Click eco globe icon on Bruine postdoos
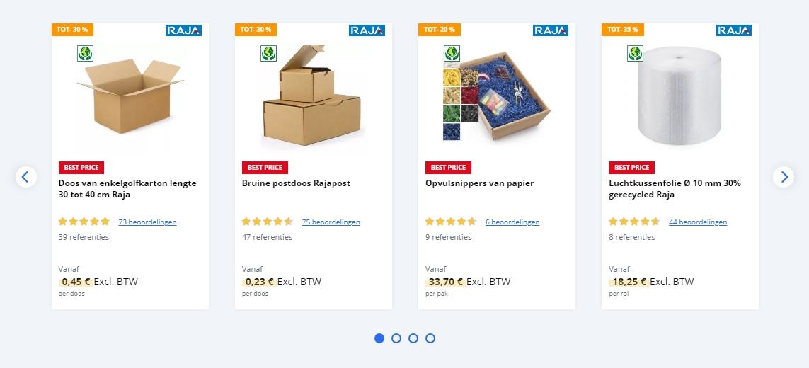The image size is (809, 368). click(x=268, y=53)
